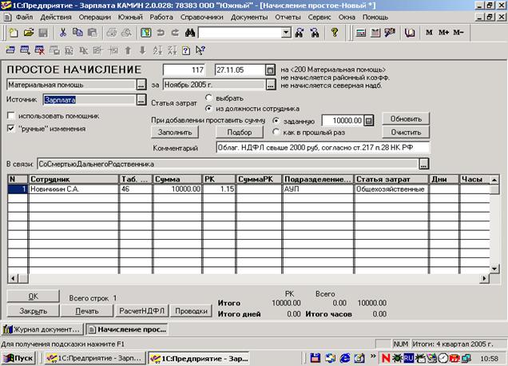
Task: Click the Open file toolbar icon
Action: point(26,33)
